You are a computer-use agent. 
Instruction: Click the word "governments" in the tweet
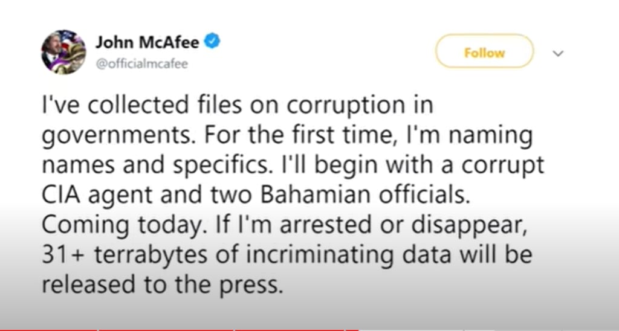point(113,136)
